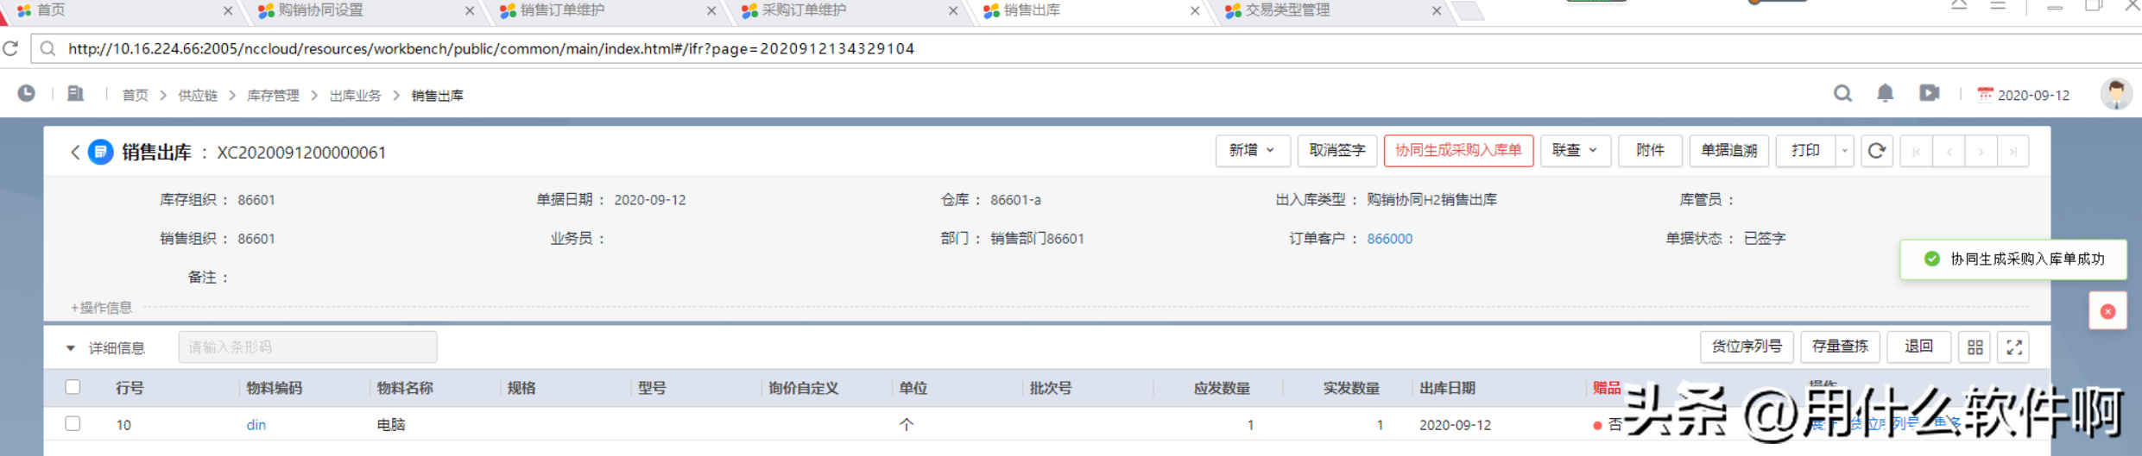Open the order customer link 866000
This screenshot has height=456, width=2142.
pyautogui.click(x=1389, y=239)
